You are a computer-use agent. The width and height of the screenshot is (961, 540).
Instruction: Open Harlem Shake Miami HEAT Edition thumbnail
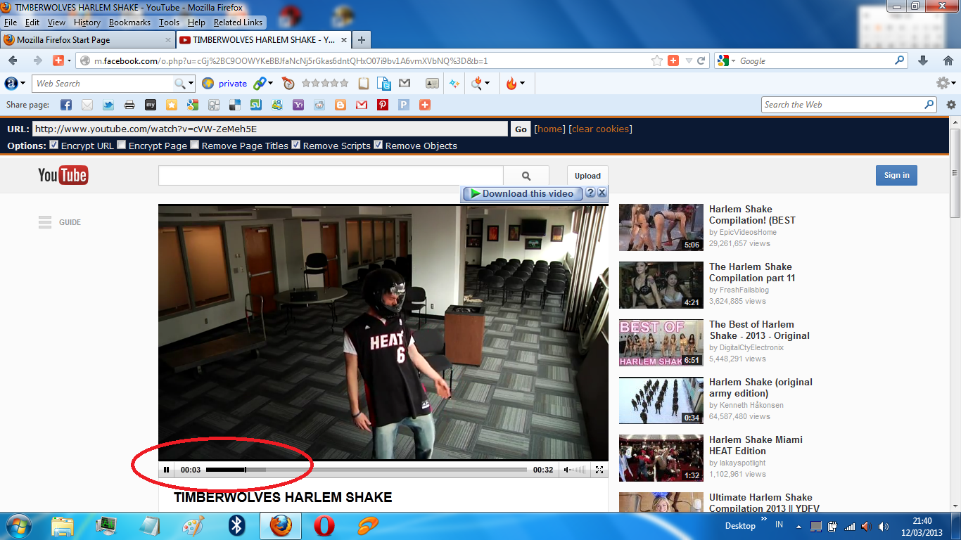(661, 458)
